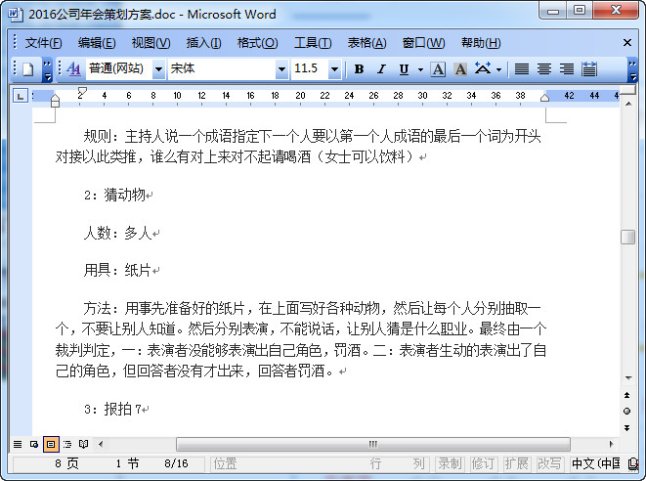Open the 编辑(E) menu
The height and width of the screenshot is (481, 646).
(x=97, y=43)
